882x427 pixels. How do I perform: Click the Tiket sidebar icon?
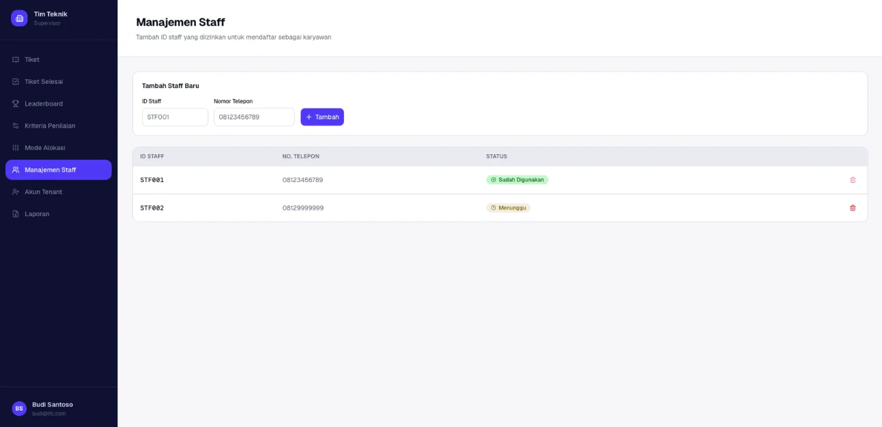pos(16,59)
